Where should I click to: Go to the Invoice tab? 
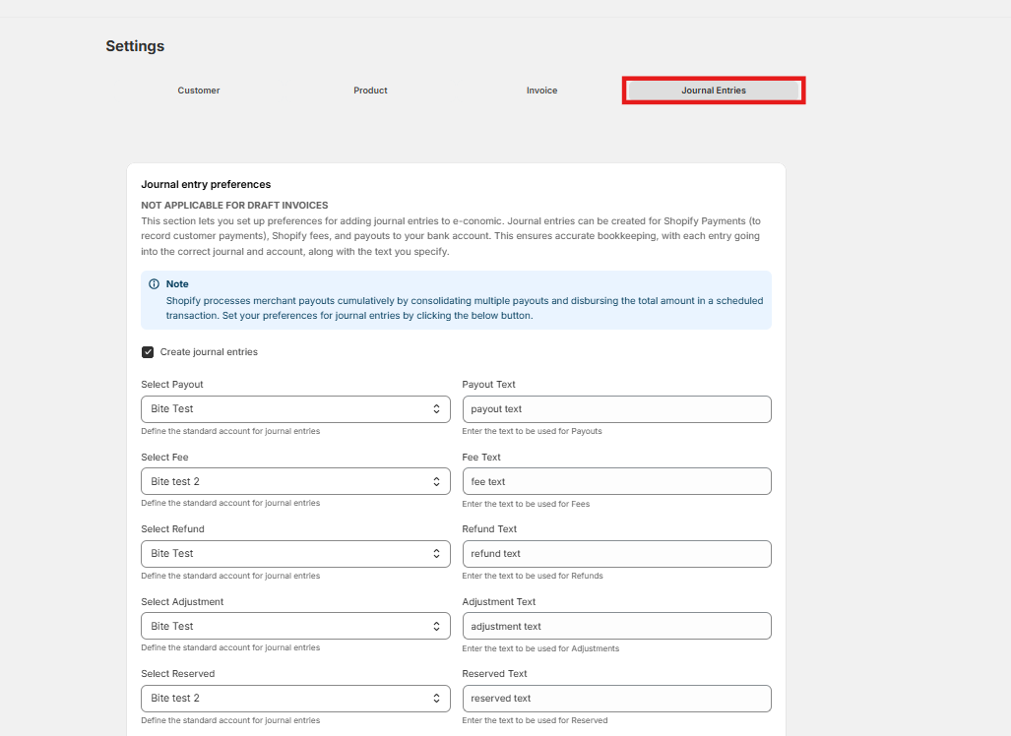tap(541, 91)
